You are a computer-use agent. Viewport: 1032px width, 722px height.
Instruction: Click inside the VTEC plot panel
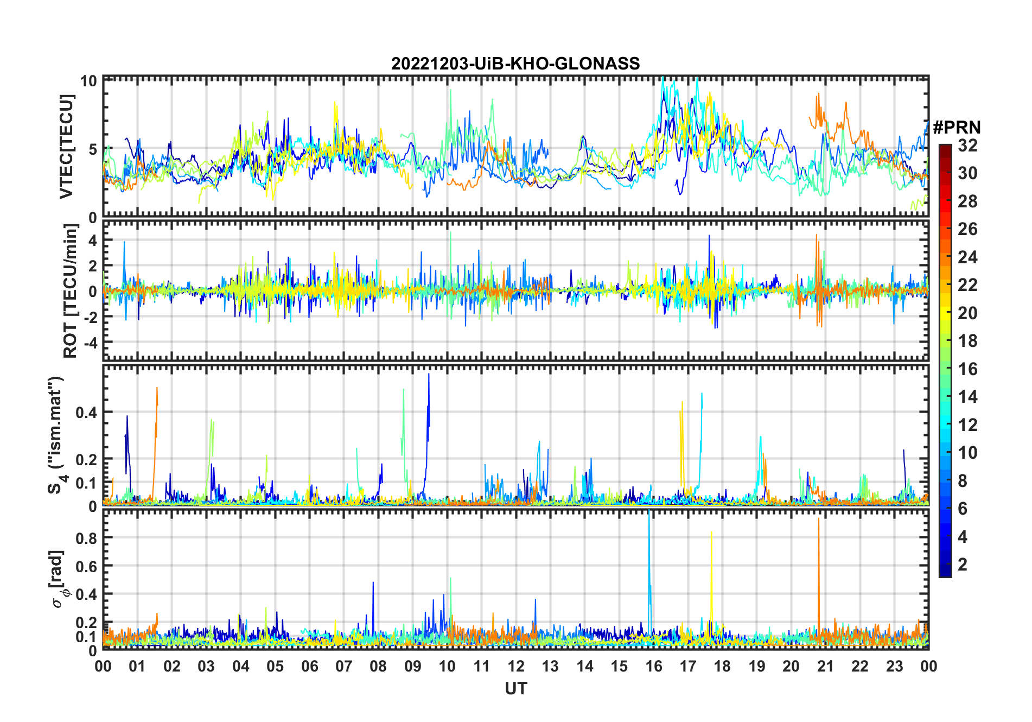(516, 147)
